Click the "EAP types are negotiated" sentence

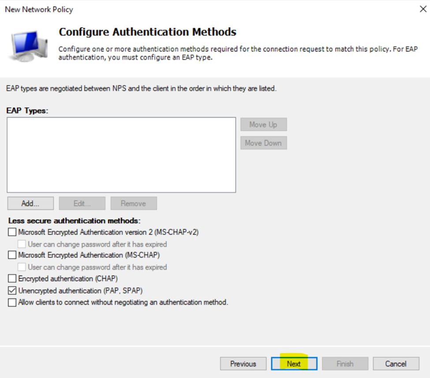[141, 88]
